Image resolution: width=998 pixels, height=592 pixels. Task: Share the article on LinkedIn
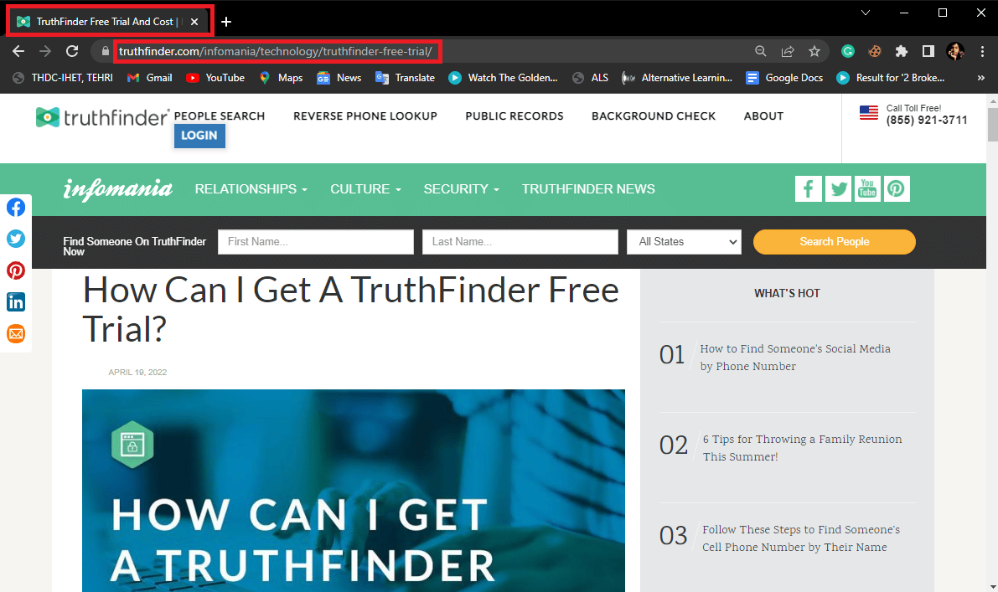tap(16, 301)
